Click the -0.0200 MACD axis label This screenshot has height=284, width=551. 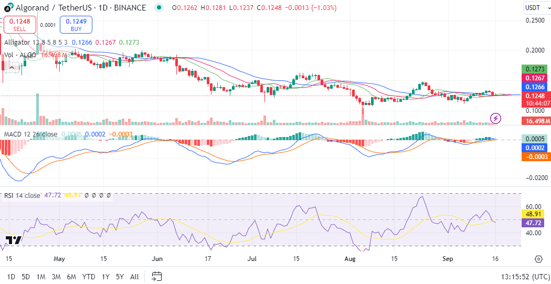(x=536, y=178)
